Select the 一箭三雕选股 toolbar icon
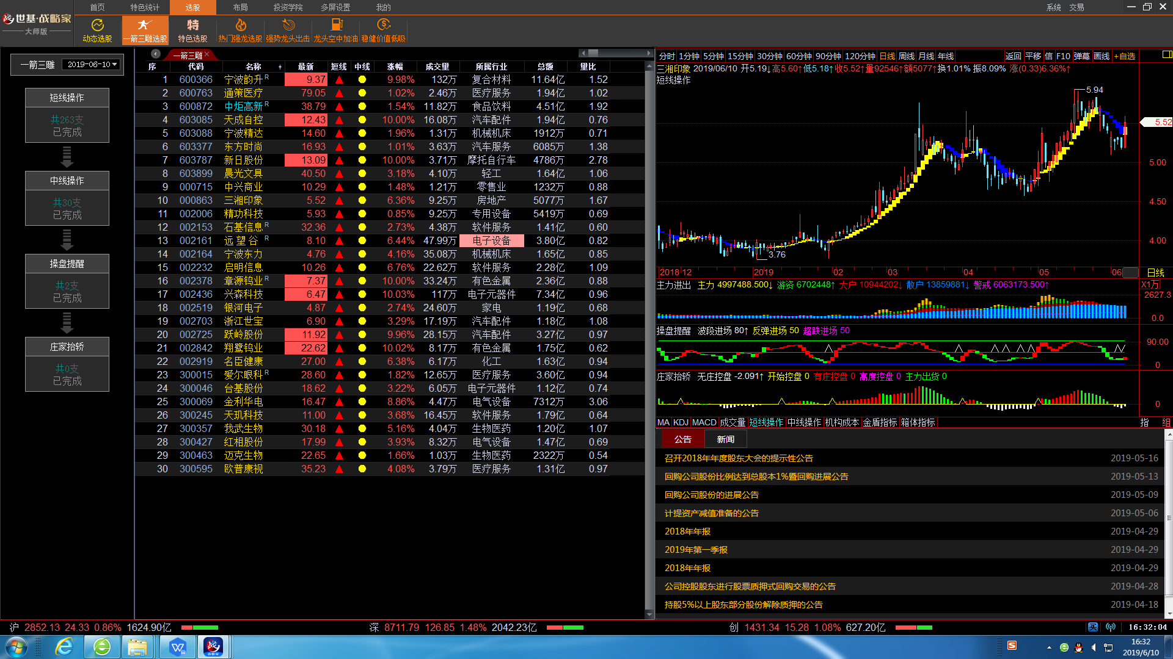The width and height of the screenshot is (1173, 659). [x=145, y=30]
